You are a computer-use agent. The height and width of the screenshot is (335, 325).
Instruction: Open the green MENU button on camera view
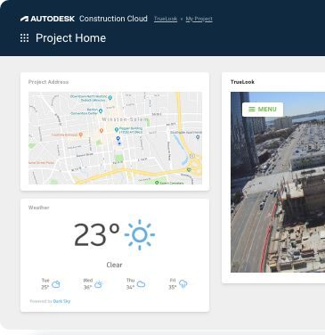(x=263, y=110)
